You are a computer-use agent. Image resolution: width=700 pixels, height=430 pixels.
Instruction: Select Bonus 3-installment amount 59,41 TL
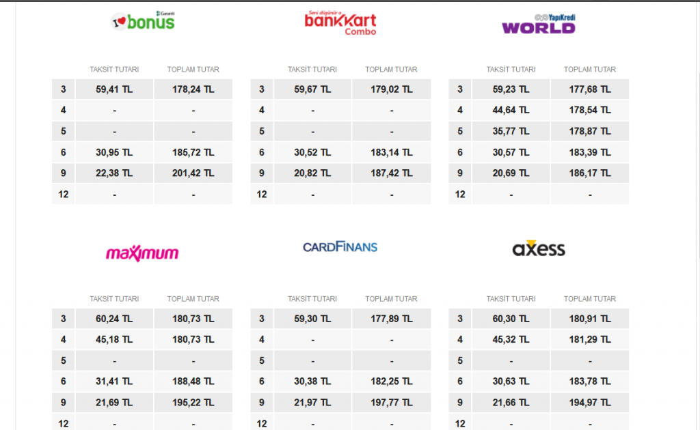[x=114, y=89]
